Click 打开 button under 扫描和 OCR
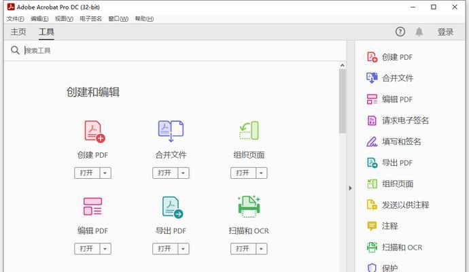 point(243,249)
